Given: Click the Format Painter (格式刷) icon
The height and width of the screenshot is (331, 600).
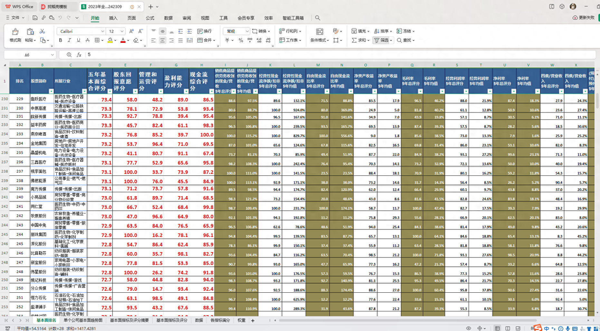Looking at the screenshot, I should pyautogui.click(x=15, y=32).
